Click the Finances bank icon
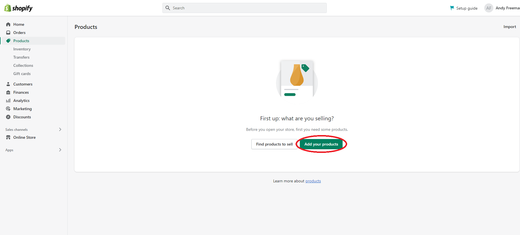The image size is (520, 235). pyautogui.click(x=8, y=92)
